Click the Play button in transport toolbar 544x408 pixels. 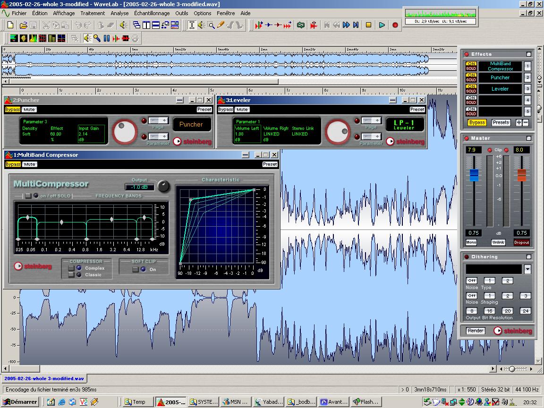382,25
